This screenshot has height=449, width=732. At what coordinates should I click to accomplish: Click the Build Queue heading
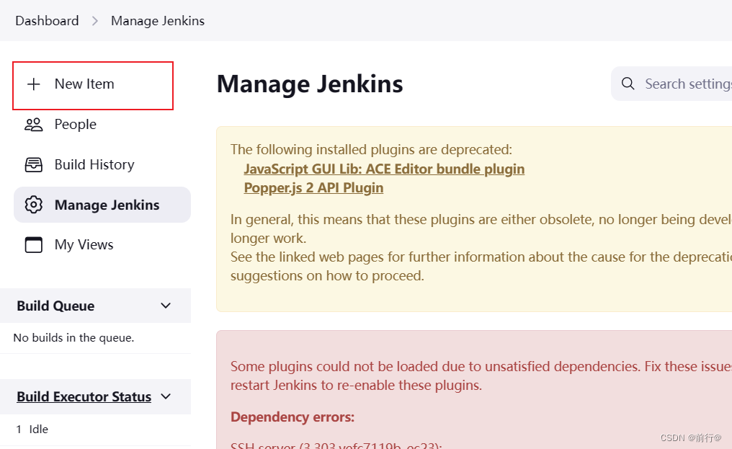[x=55, y=306]
